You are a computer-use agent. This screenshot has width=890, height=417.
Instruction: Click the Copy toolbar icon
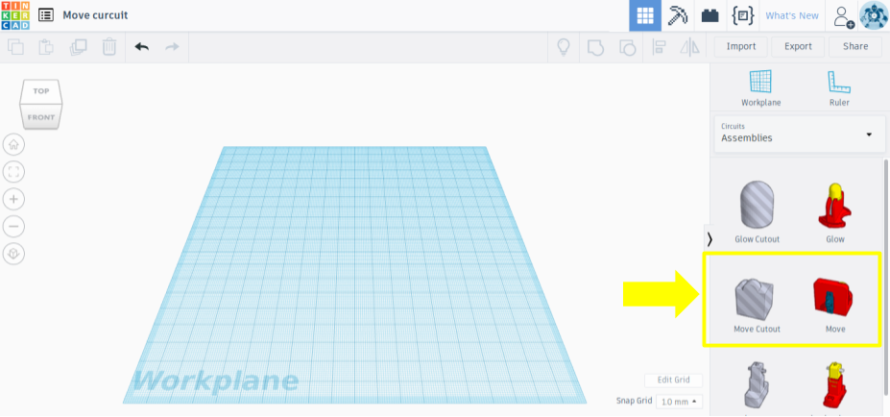[16, 46]
